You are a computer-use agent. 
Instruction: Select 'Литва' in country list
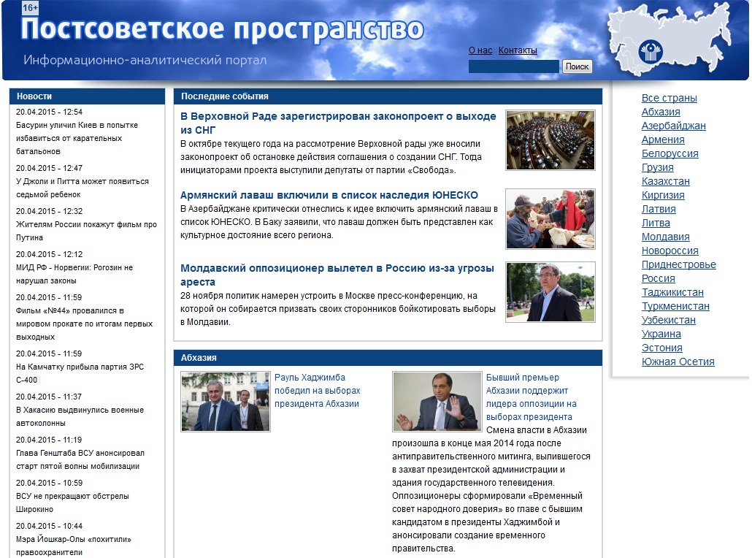tap(656, 223)
